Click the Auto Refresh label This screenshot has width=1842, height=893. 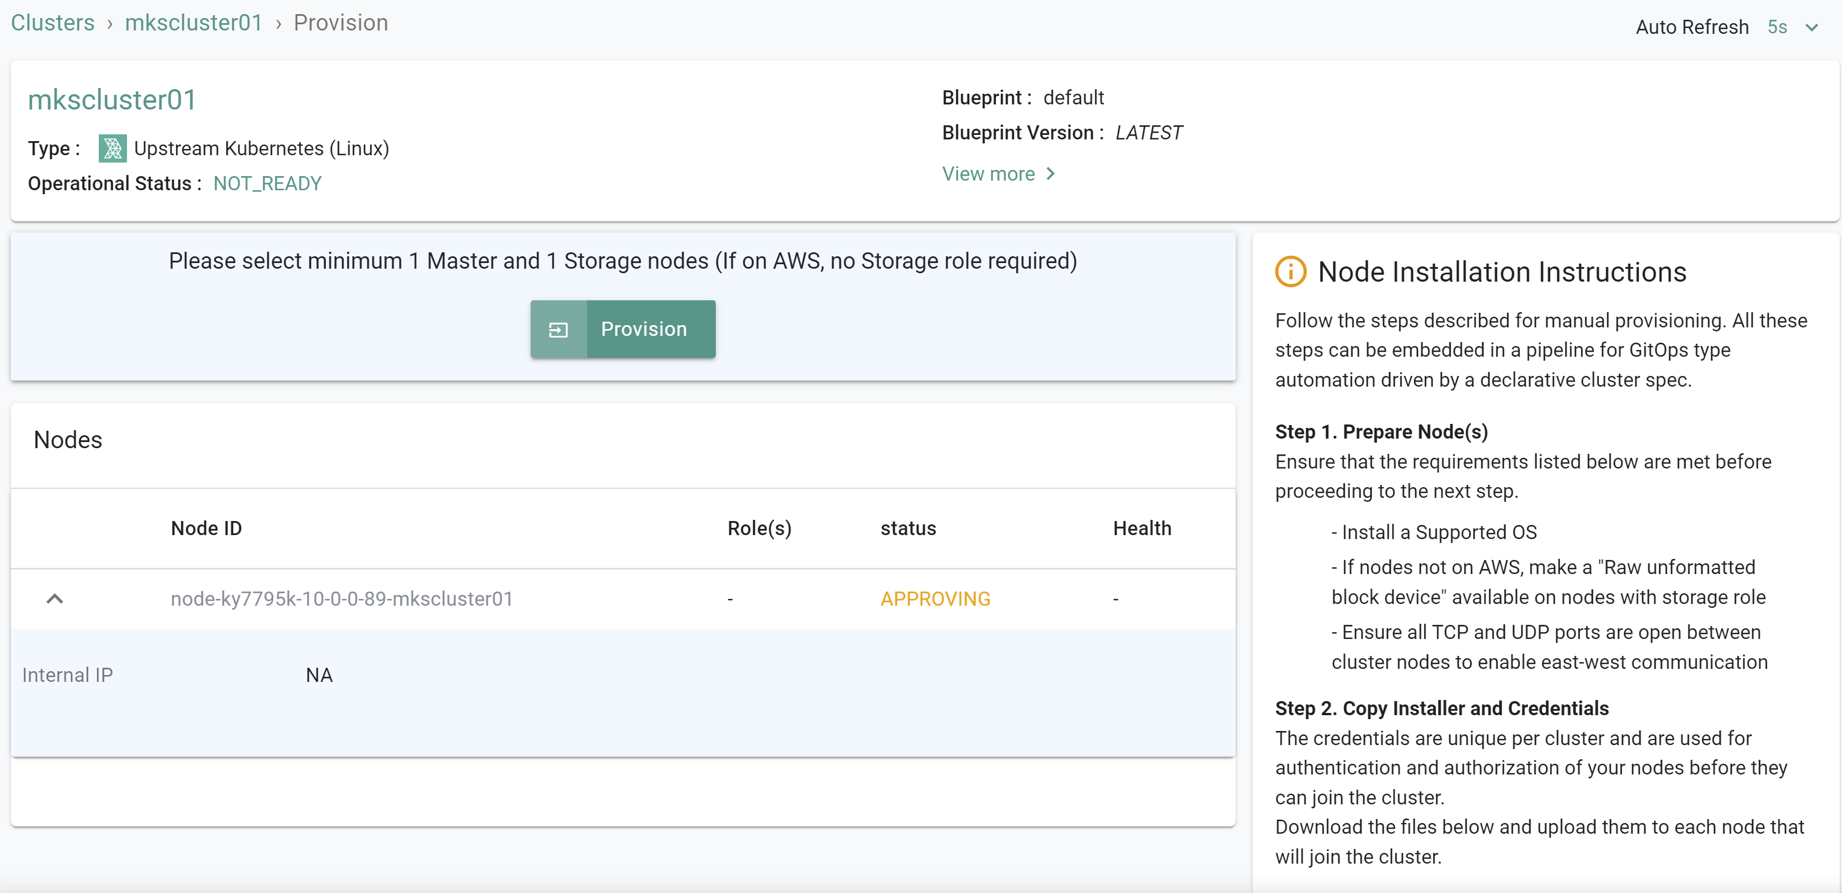click(x=1692, y=27)
